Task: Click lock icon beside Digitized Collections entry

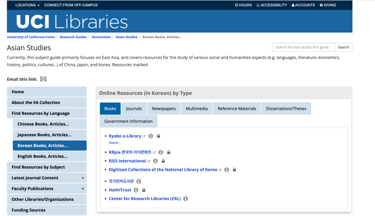Action: click(x=235, y=169)
